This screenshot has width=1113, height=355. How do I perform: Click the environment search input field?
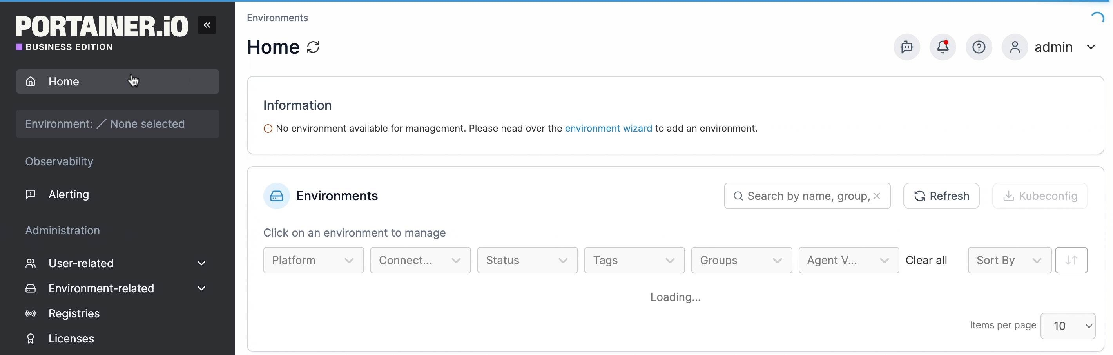[804, 196]
